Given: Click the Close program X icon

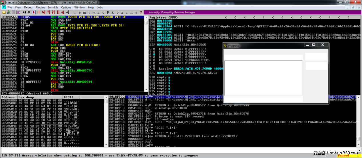Looking at the screenshot, I should pyautogui.click(x=29, y=13).
